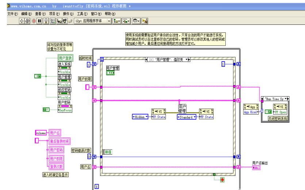Click the Pause toolbar button

click(39, 21)
